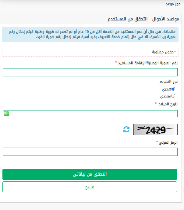Click the التحقق من بياناتي button

pyautogui.click(x=90, y=174)
